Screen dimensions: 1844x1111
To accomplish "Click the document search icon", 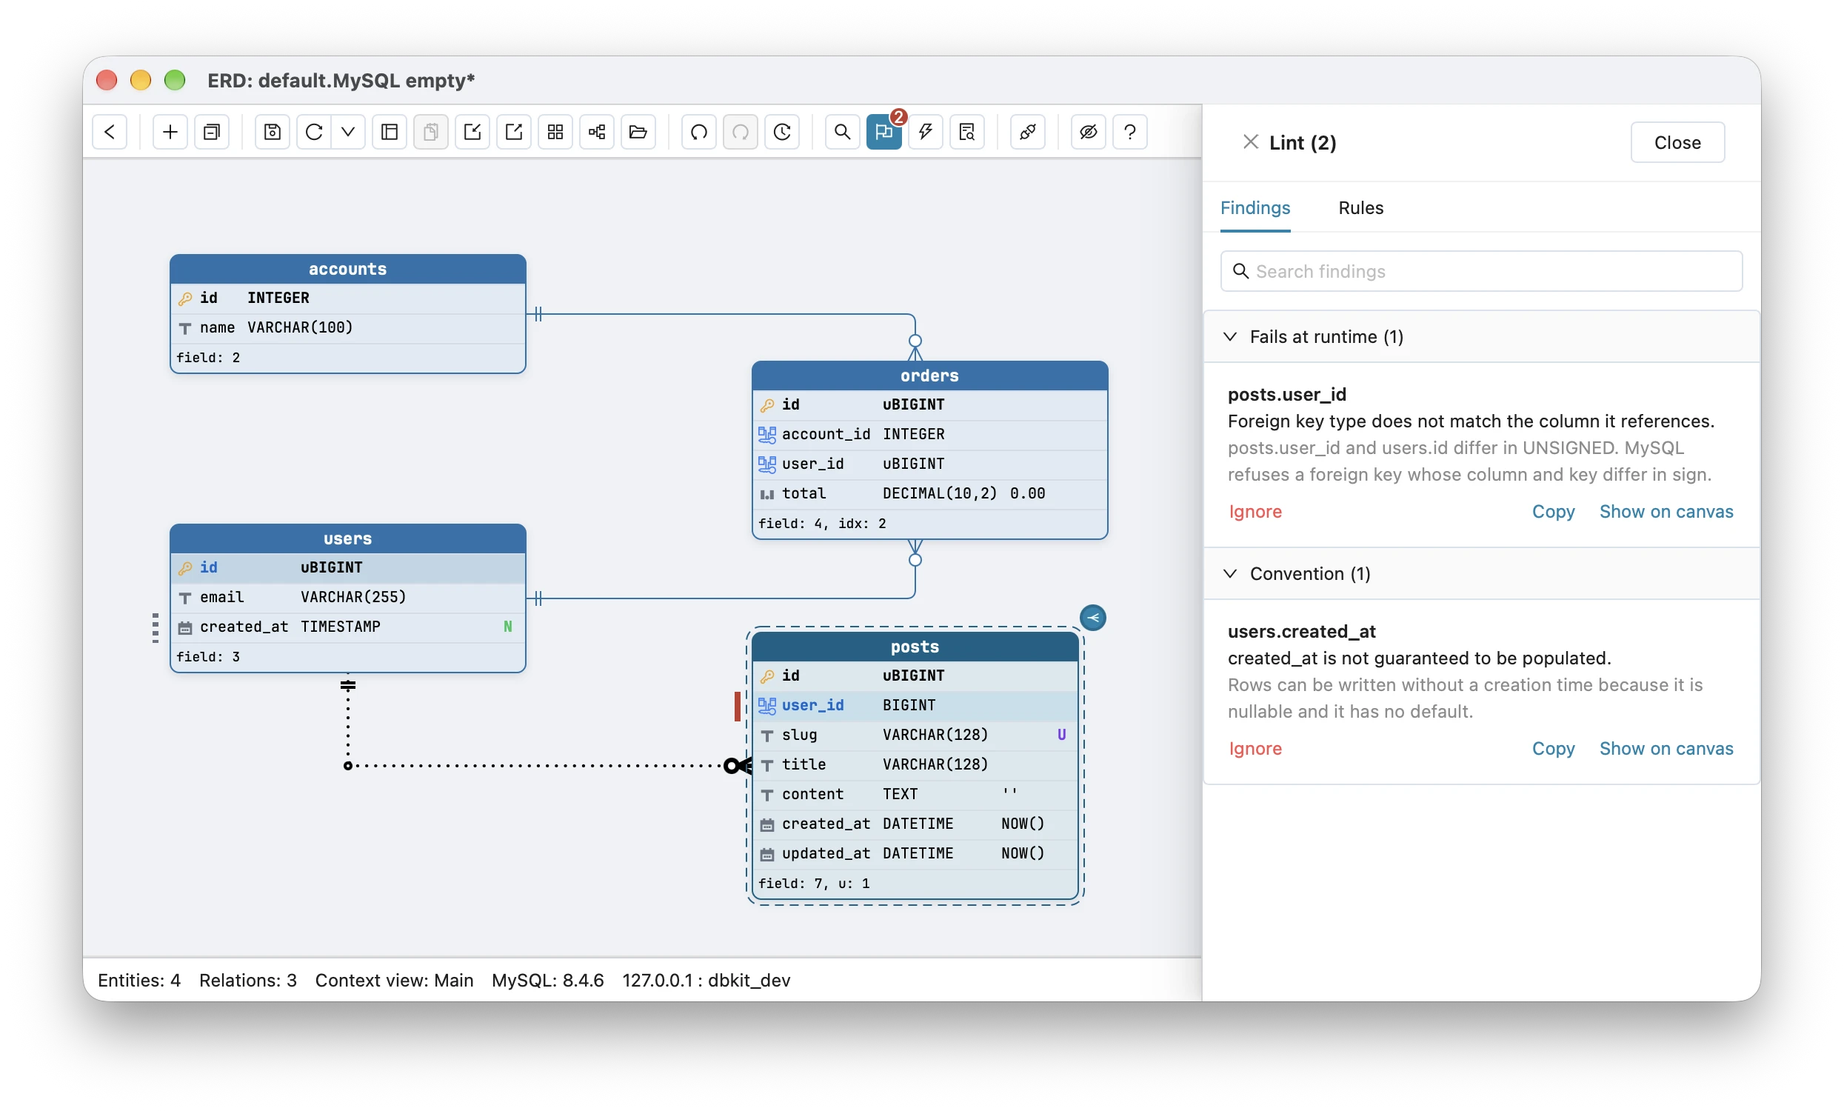I will point(967,132).
